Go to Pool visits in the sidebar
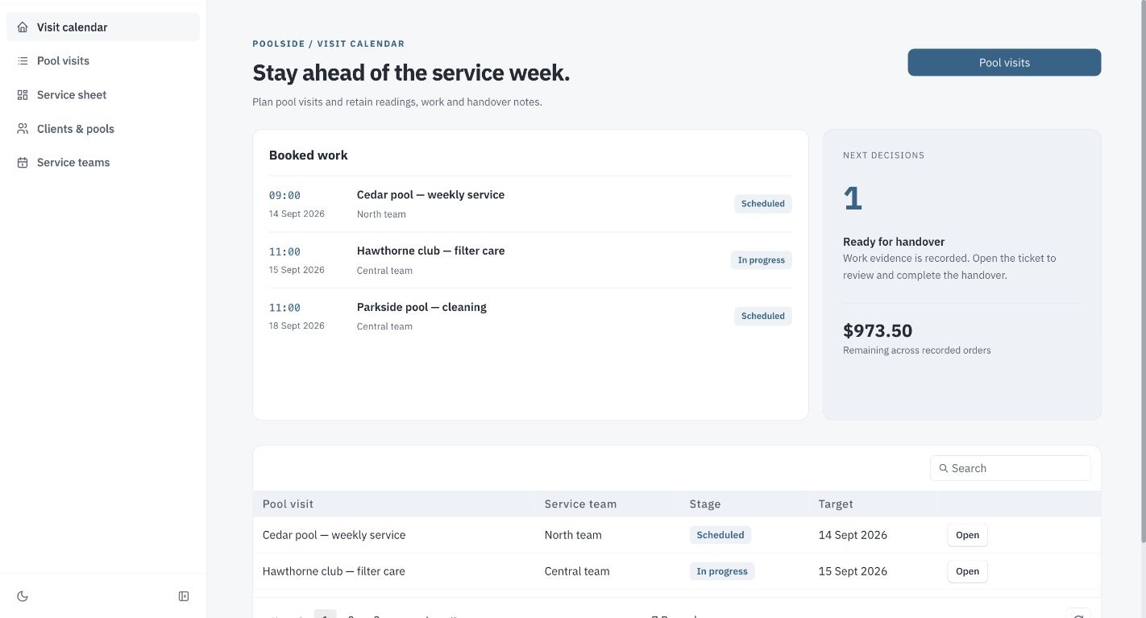Viewport: 1146px width, 618px height. pos(103,61)
